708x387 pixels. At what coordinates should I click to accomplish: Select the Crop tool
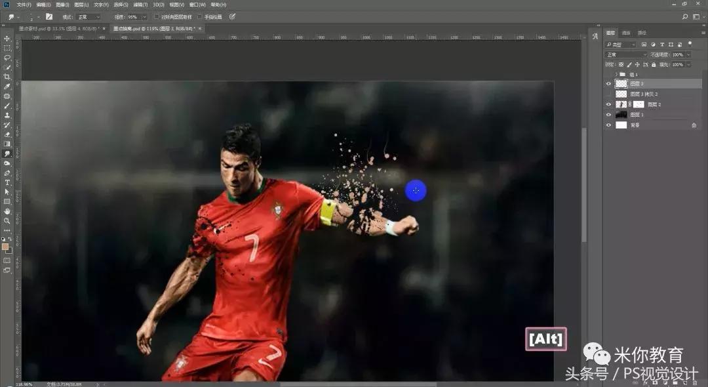(x=7, y=77)
